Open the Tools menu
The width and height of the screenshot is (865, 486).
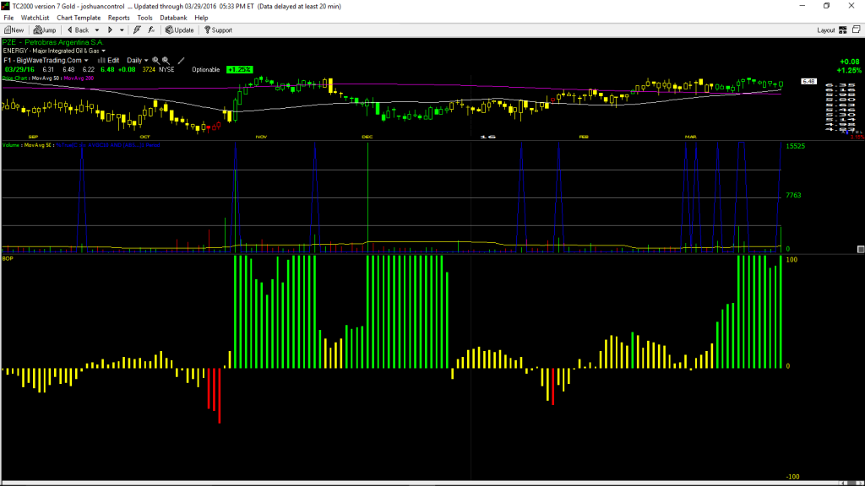(x=144, y=18)
